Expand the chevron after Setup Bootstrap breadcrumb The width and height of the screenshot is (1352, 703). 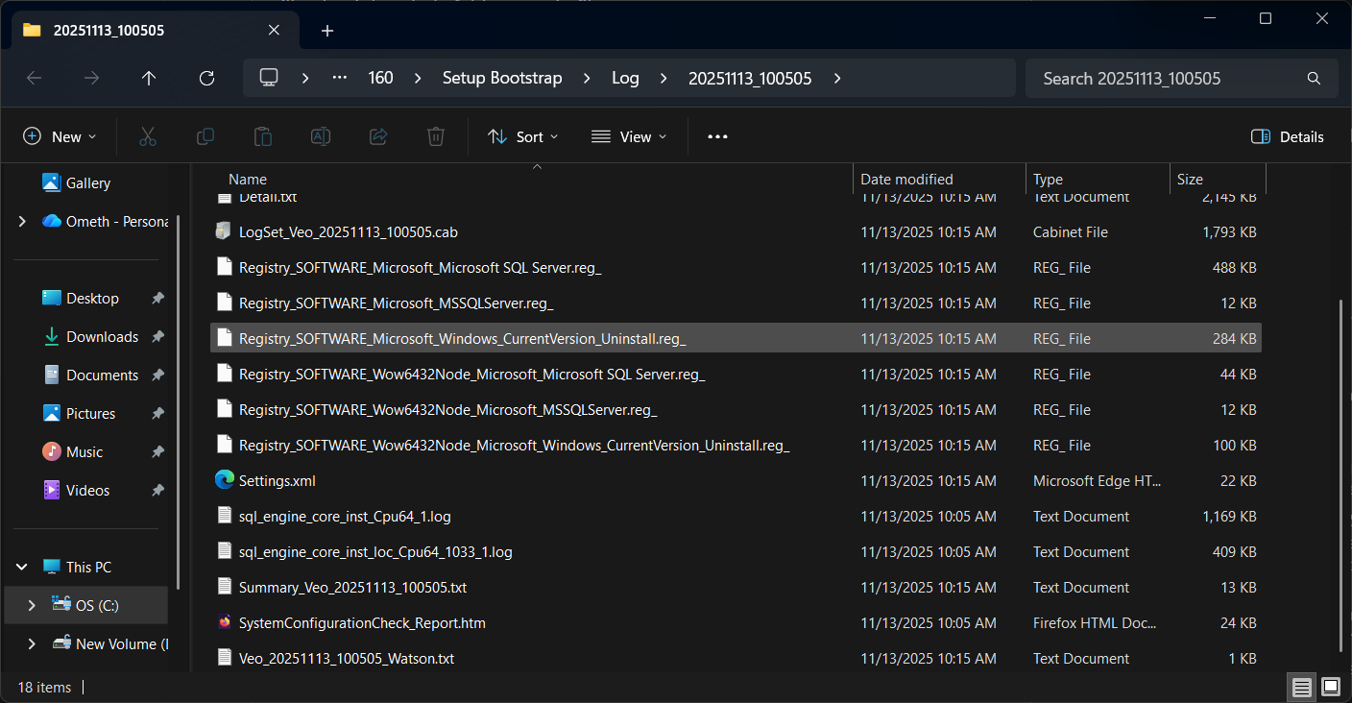587,78
